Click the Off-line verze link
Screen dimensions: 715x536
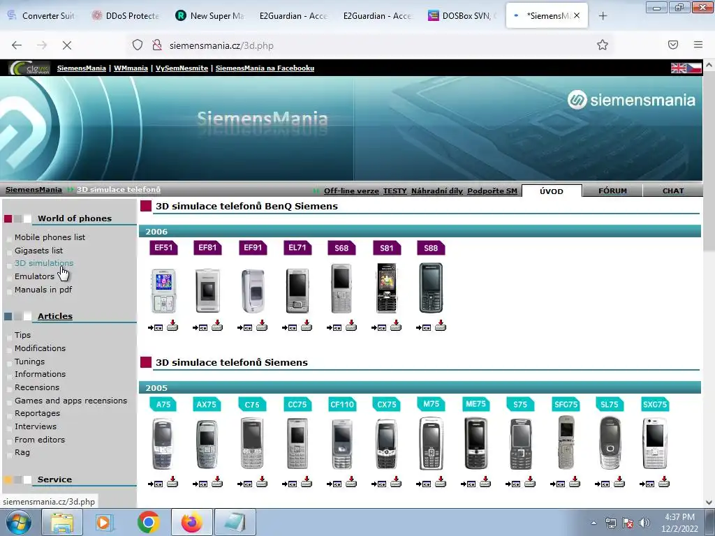tap(351, 191)
